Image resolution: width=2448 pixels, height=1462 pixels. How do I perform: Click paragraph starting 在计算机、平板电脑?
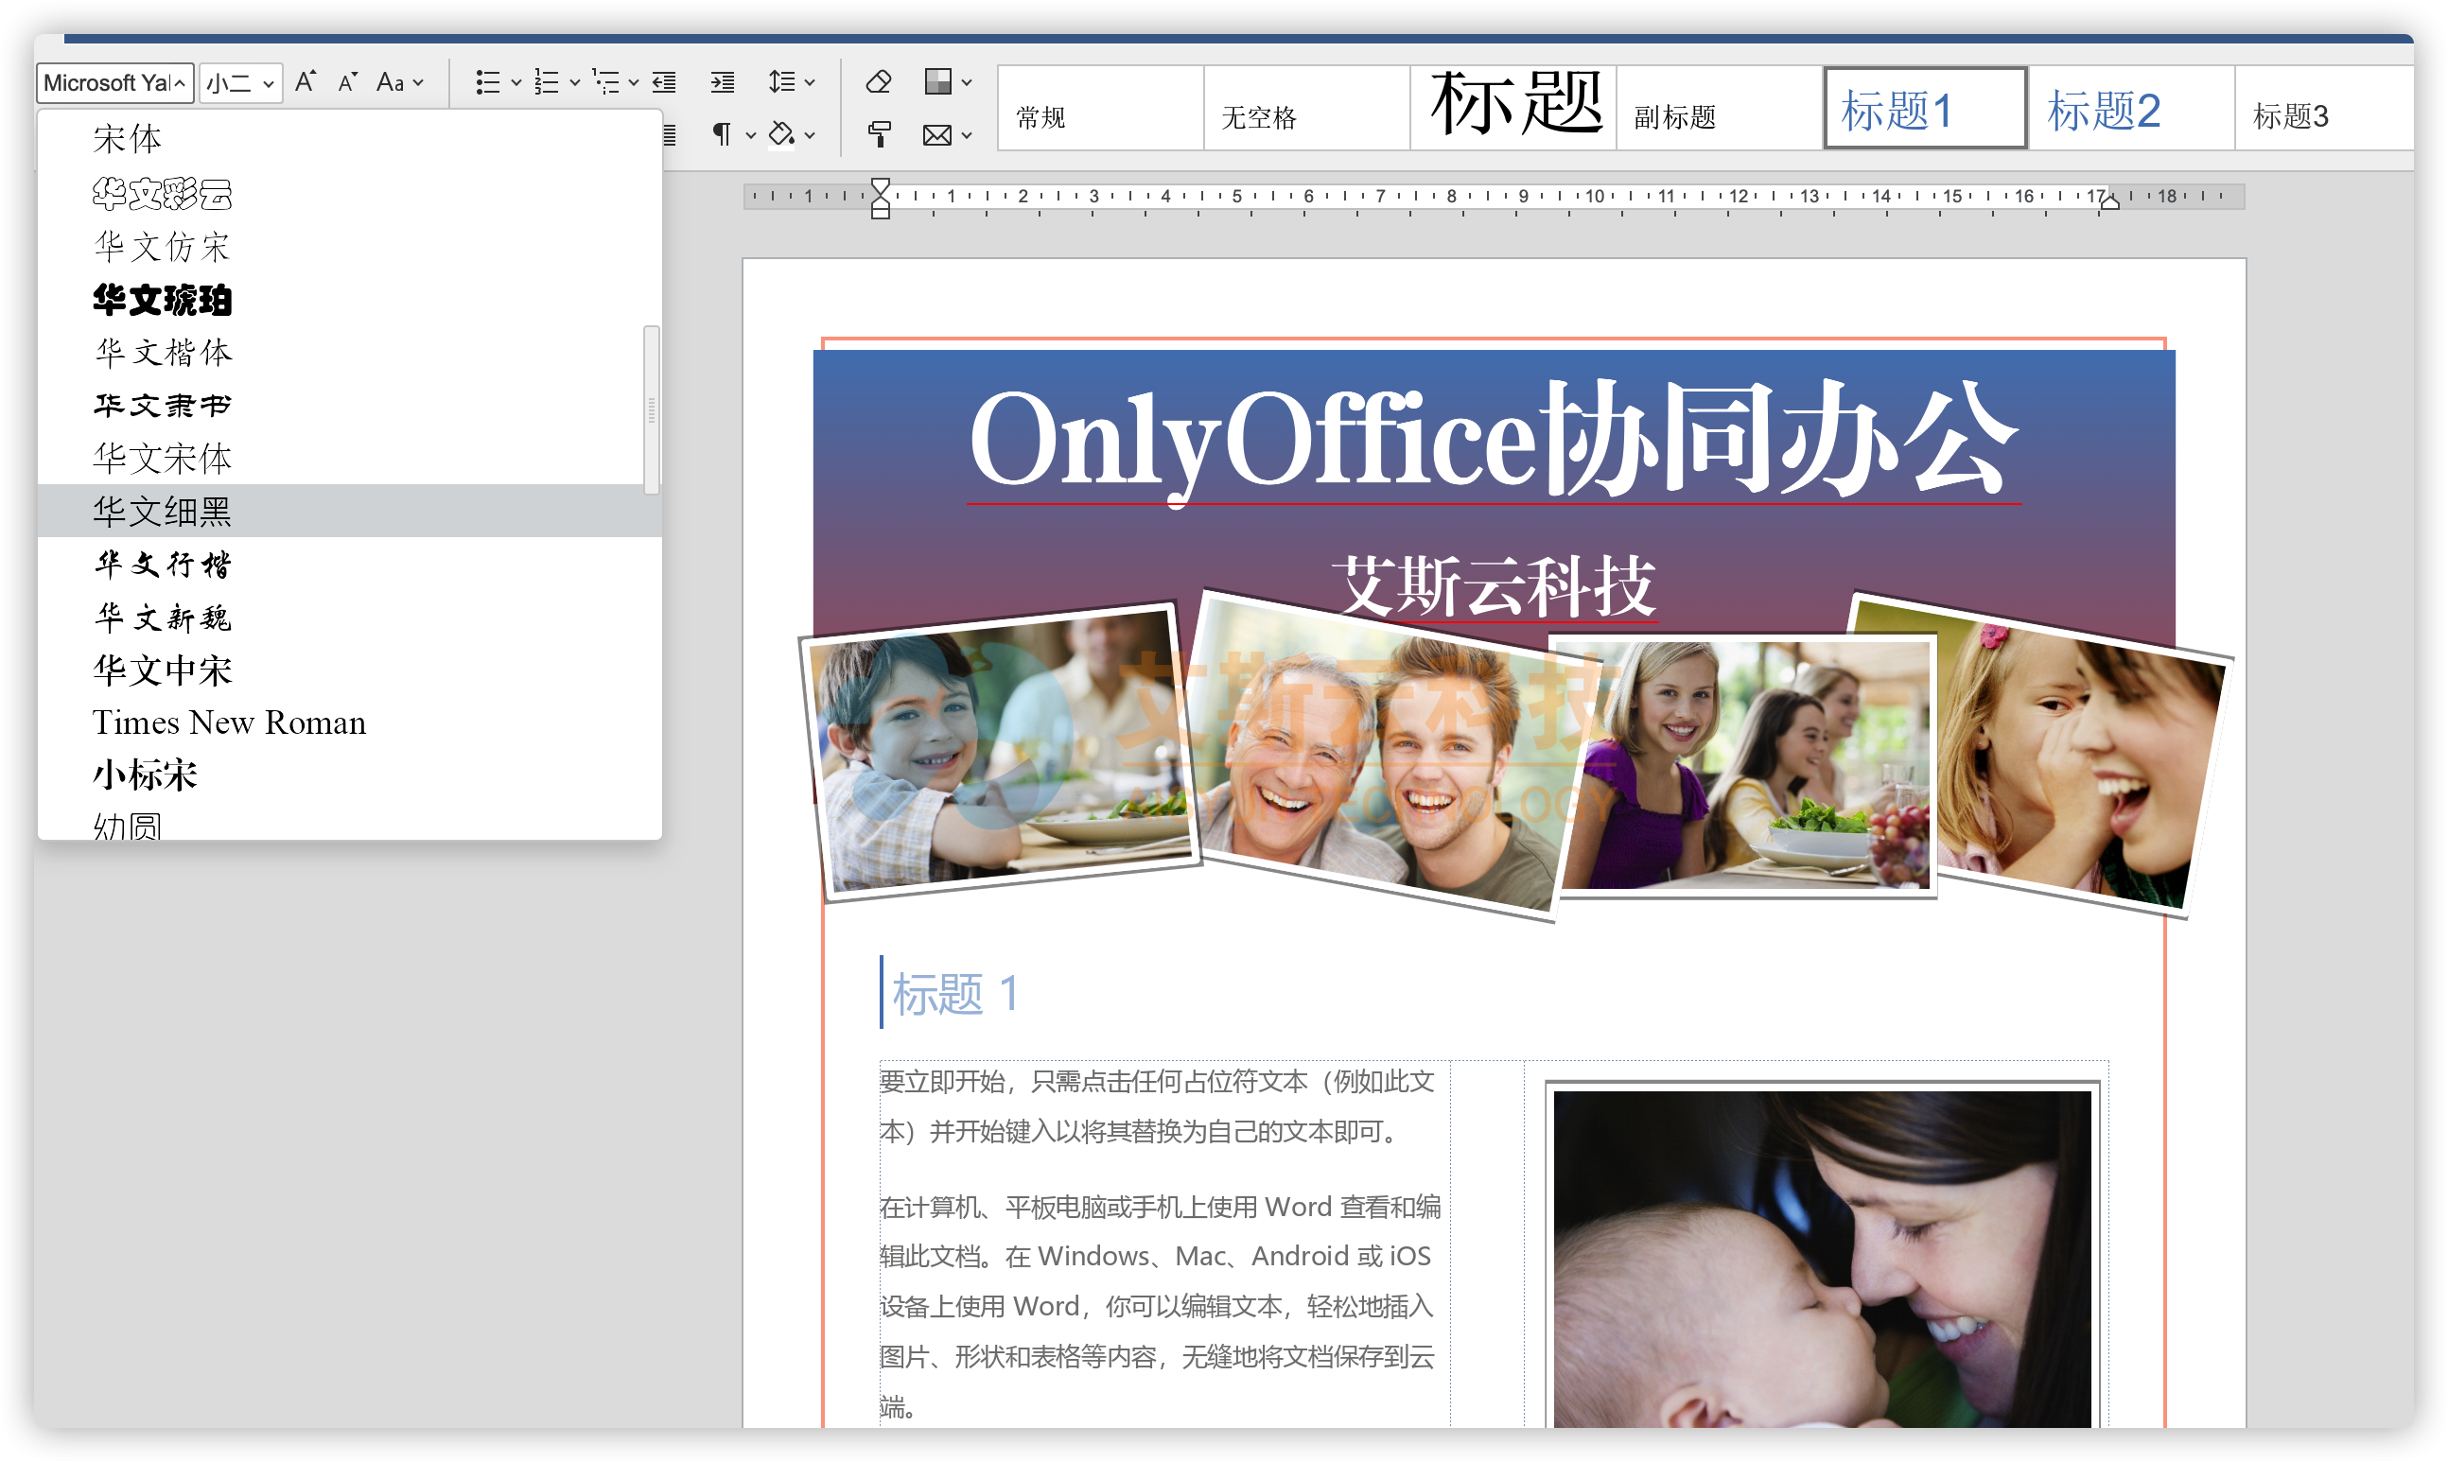(1161, 1306)
